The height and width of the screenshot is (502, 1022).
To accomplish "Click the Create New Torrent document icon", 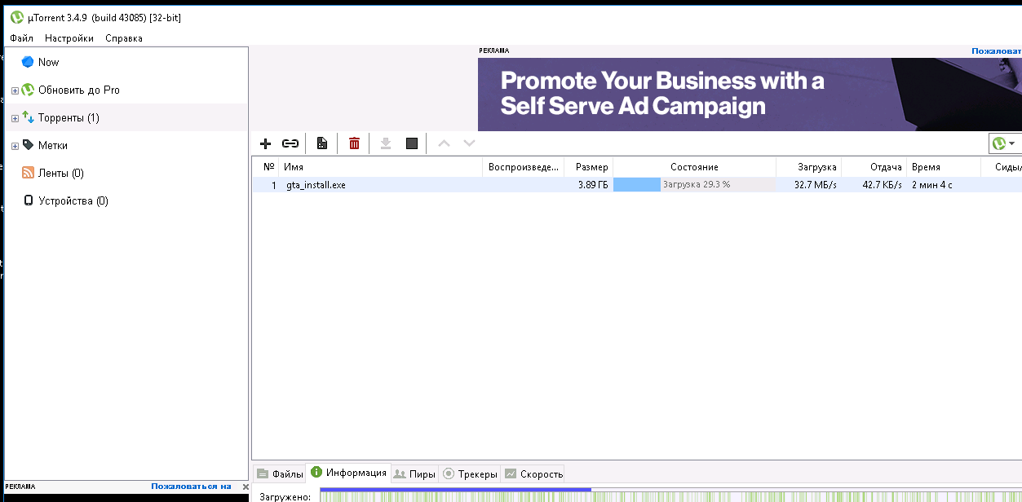I will pos(322,143).
